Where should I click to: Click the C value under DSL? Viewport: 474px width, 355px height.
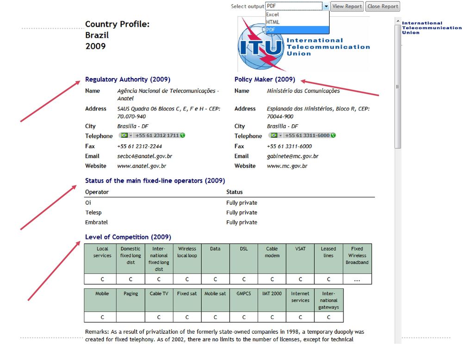[x=243, y=279]
